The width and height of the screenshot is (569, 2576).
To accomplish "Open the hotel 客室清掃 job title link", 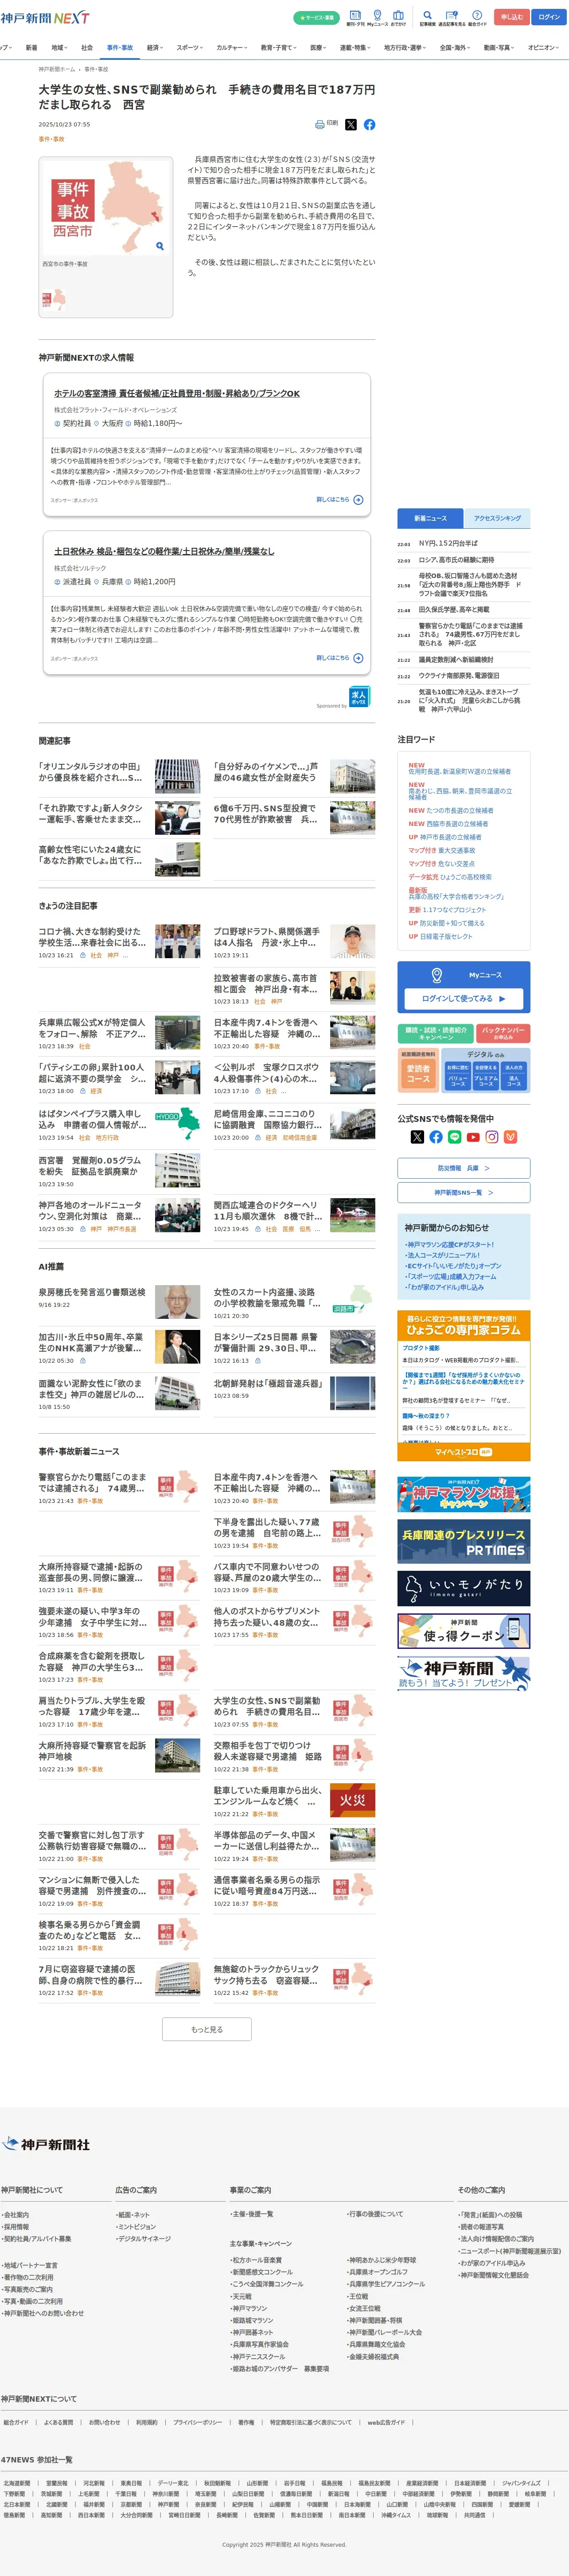I will pos(177,394).
